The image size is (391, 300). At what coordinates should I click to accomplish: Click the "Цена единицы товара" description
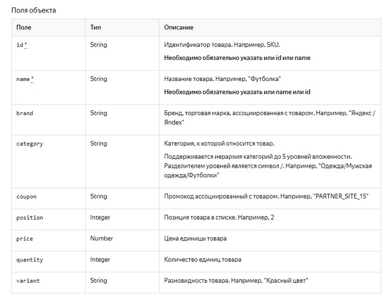pos(195,238)
